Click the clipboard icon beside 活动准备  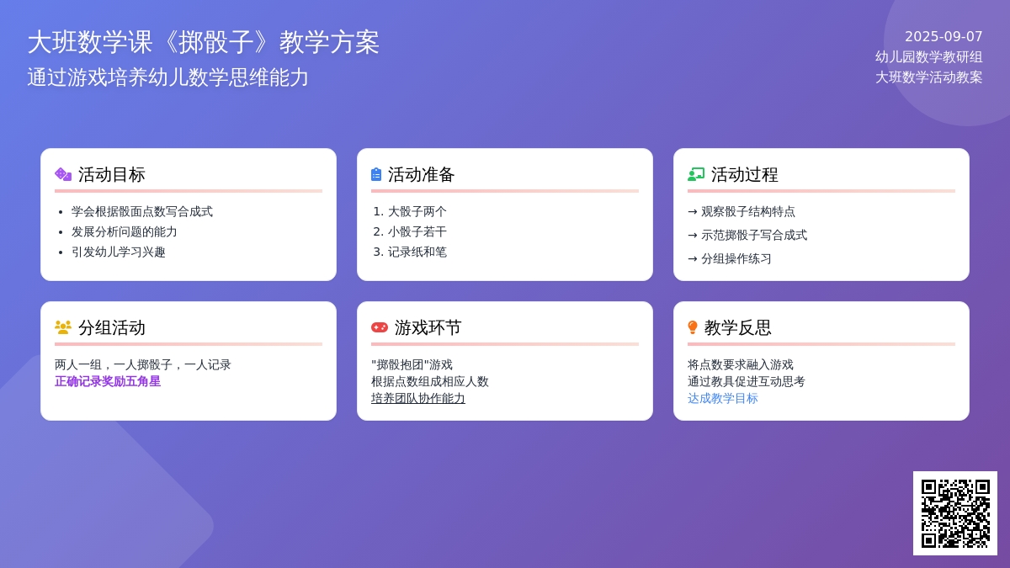coord(376,174)
